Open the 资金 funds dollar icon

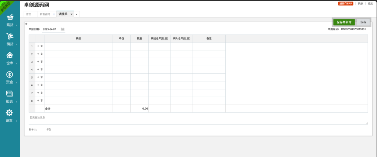pyautogui.click(x=10, y=74)
